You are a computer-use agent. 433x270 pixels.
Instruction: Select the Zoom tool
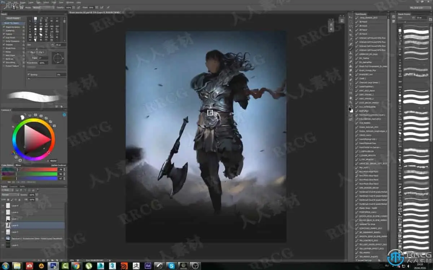pos(351,102)
